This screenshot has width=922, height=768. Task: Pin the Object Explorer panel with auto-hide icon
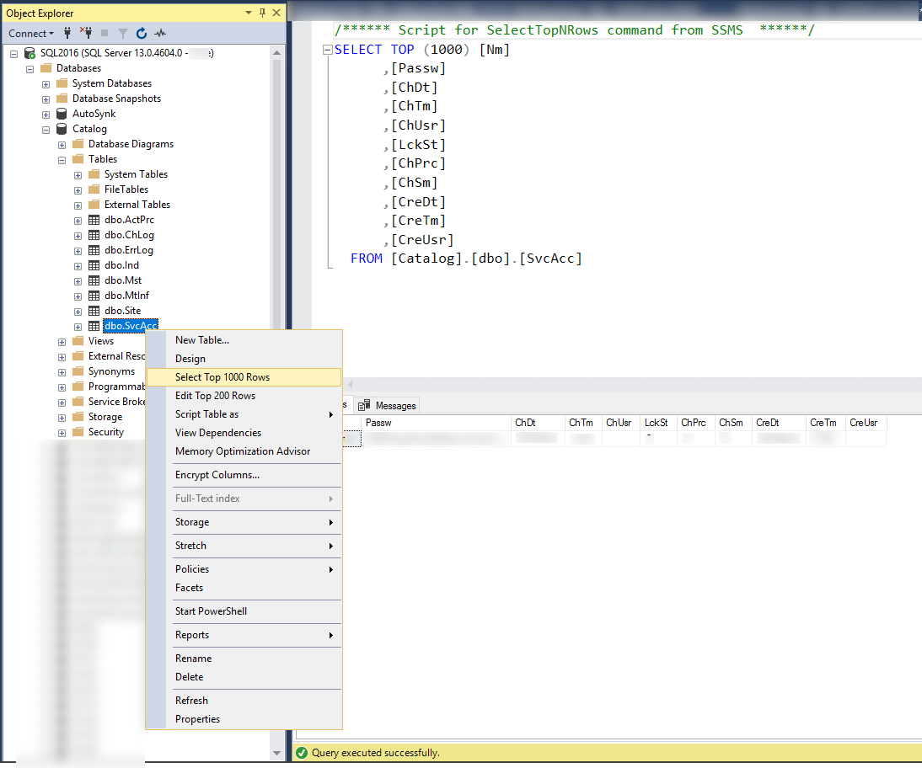(x=263, y=13)
